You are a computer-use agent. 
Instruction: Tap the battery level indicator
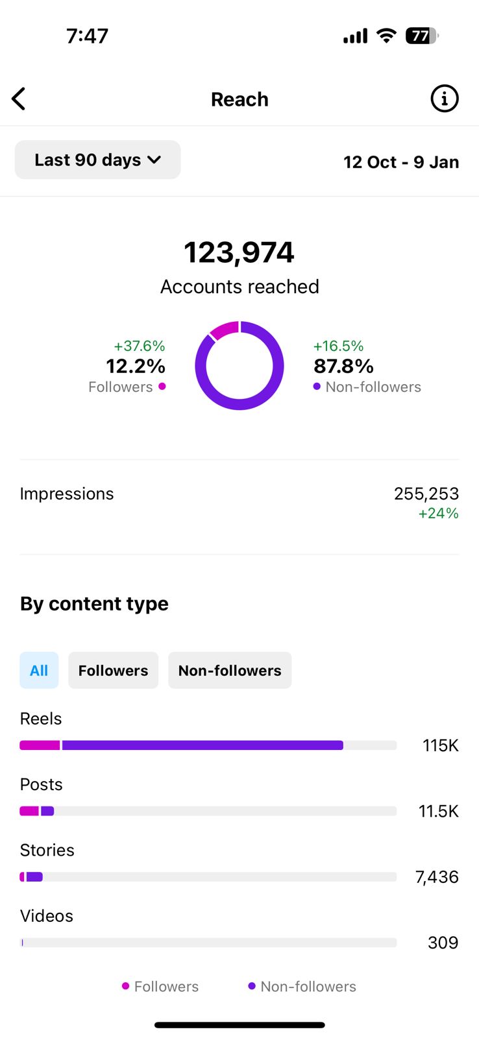(421, 36)
